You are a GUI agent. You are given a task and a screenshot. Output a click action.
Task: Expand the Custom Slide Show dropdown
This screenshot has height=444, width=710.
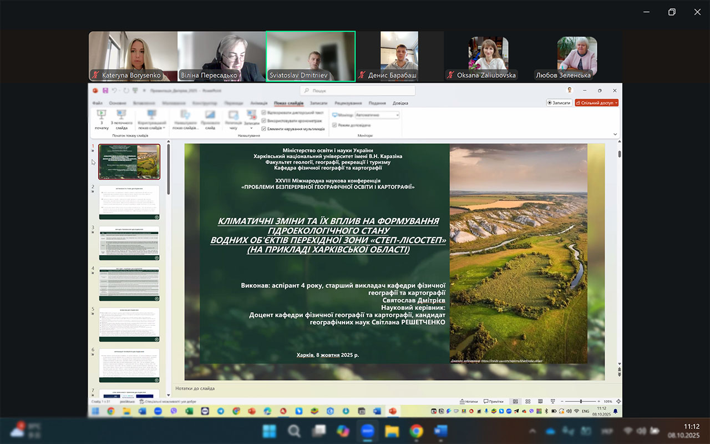151,120
